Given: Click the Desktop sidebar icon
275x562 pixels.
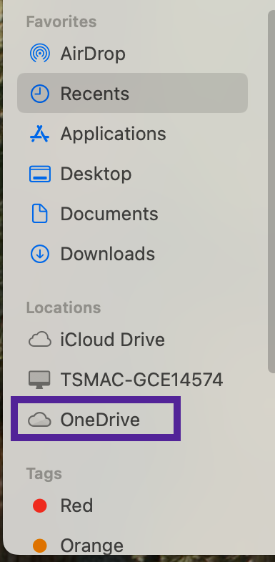Looking at the screenshot, I should point(40,174).
